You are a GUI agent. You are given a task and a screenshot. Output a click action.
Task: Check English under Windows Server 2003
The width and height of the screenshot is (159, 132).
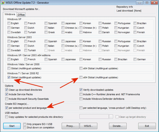coord(9,41)
